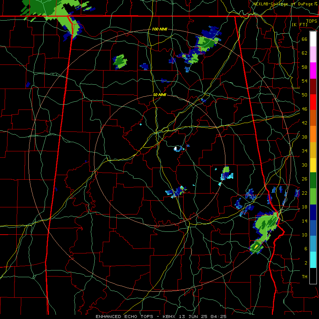Click the '50 NMI' range ring label
Screen dimensions: 319x319
159,95
